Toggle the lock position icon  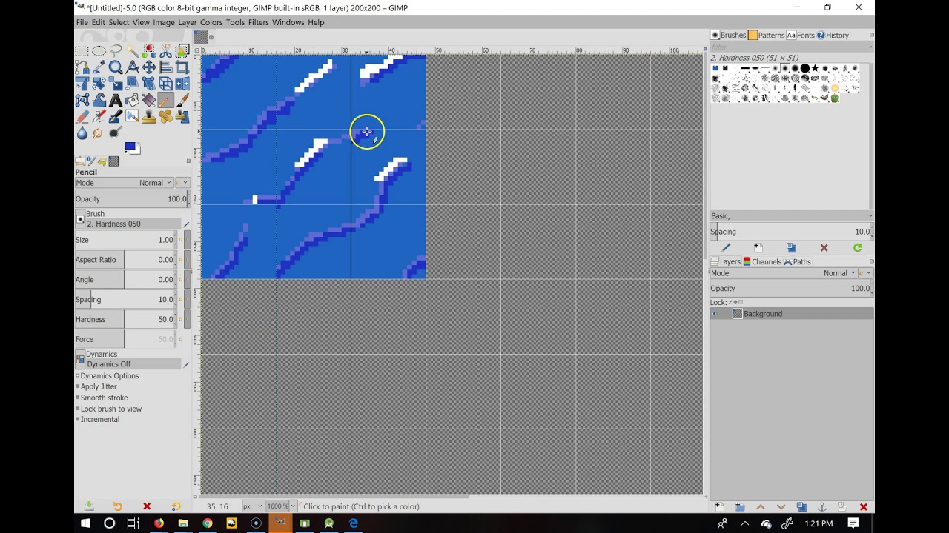point(735,302)
